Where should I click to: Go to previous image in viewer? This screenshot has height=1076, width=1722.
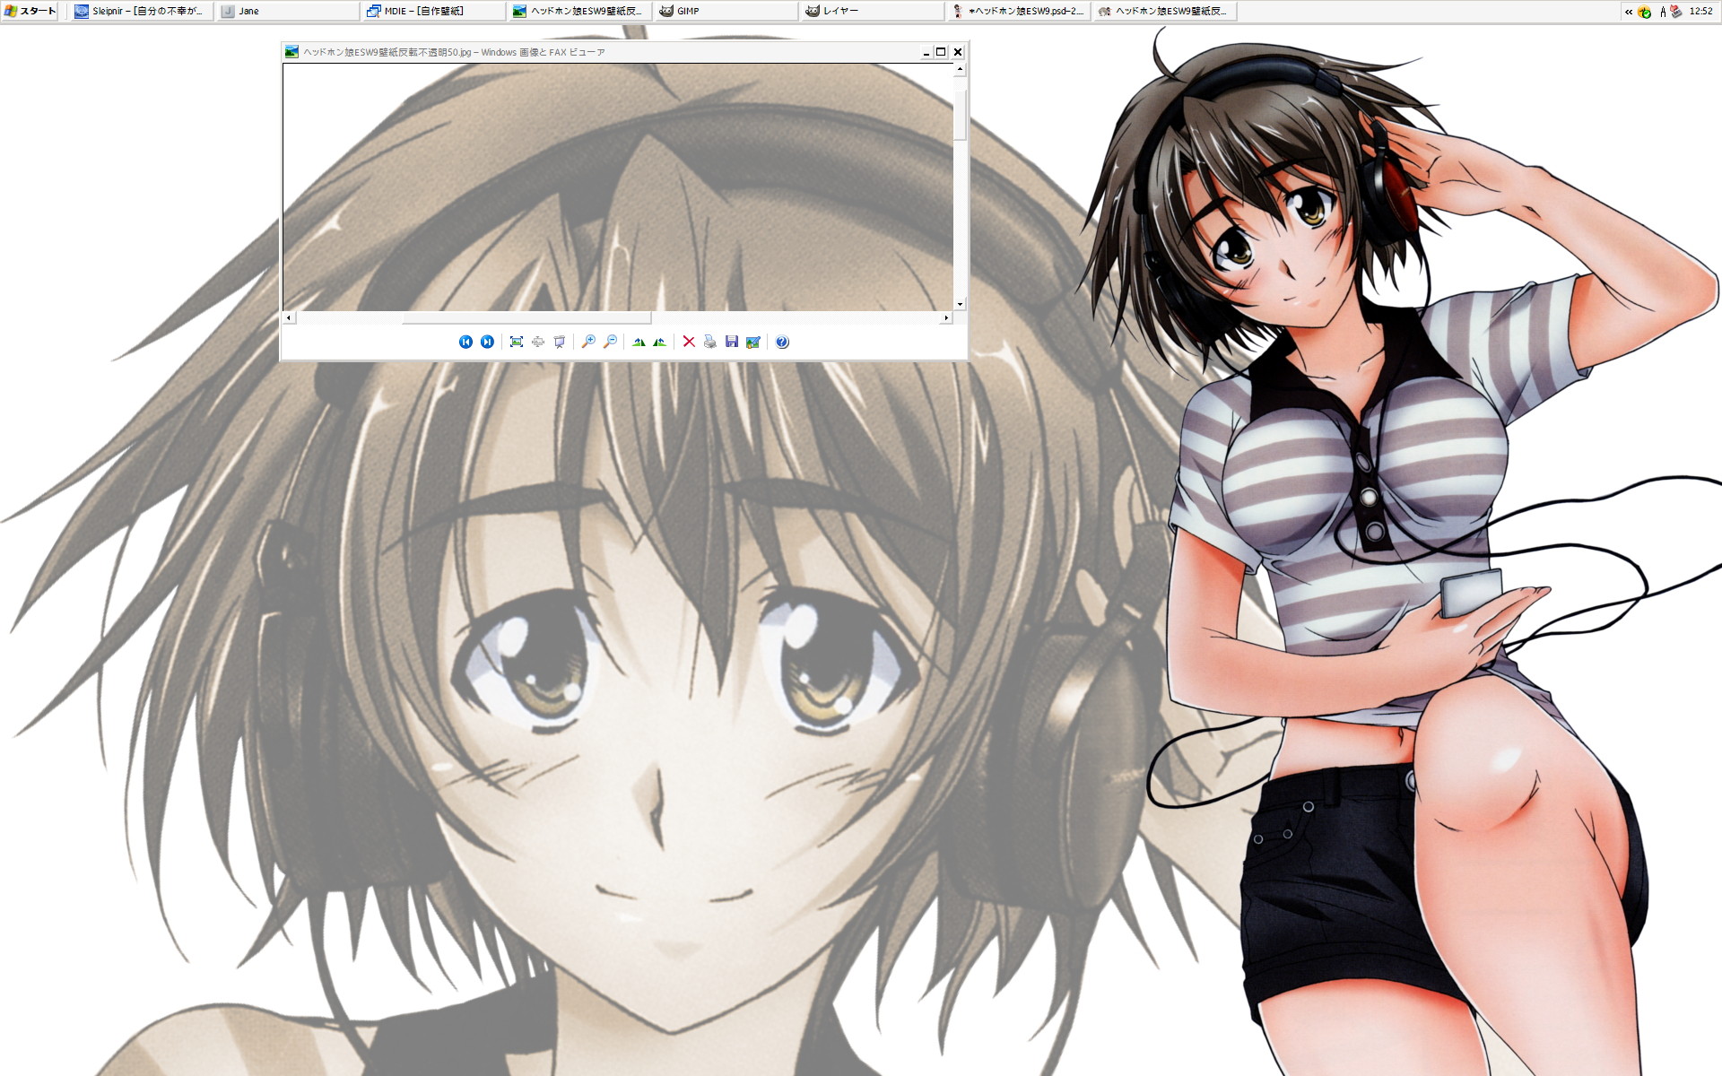465,342
